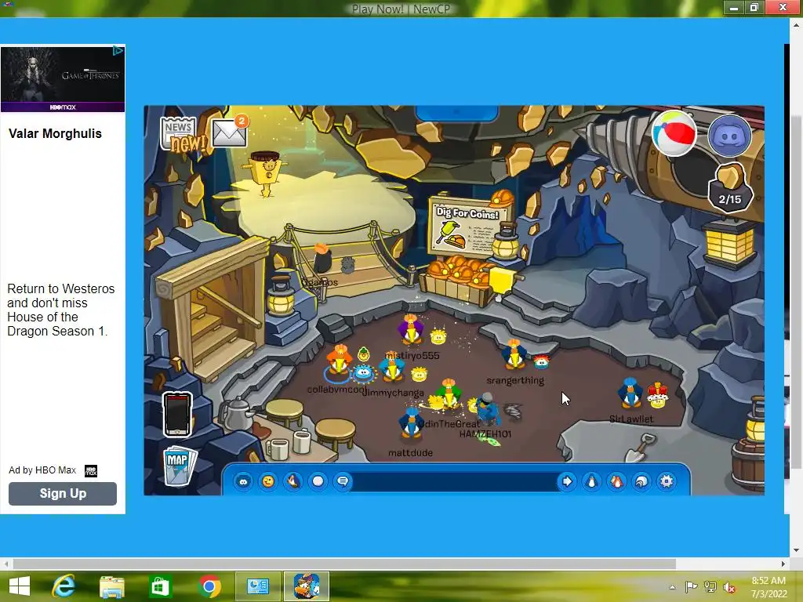Open File Explorer from the taskbar

[111, 586]
